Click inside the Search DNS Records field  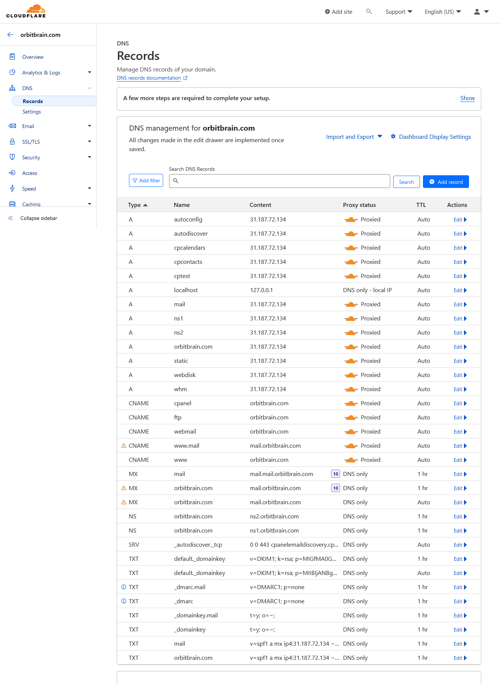(x=279, y=181)
